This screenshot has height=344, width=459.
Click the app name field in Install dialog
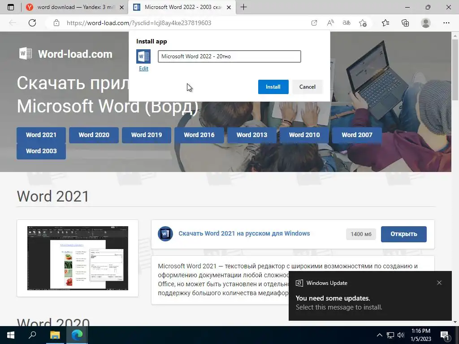229,56
